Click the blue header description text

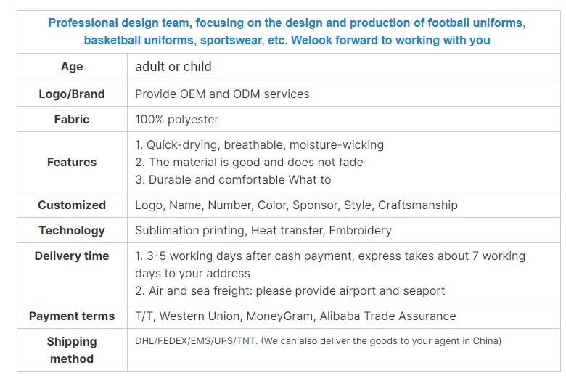tap(287, 31)
